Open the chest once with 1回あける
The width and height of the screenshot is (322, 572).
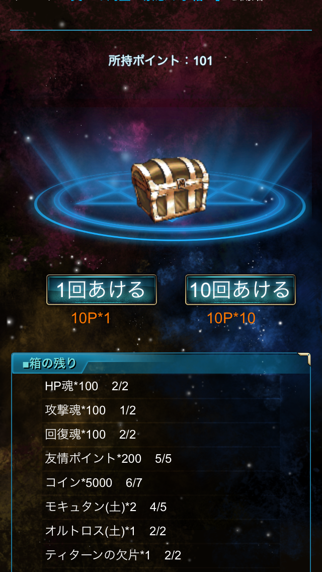click(x=101, y=290)
